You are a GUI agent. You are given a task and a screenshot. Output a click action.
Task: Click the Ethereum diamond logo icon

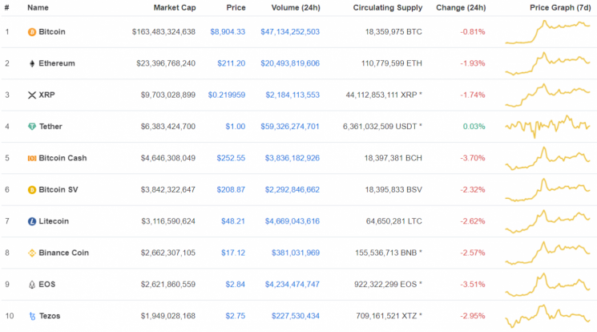32,63
